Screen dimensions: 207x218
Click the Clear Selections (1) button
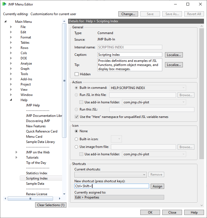51,205
